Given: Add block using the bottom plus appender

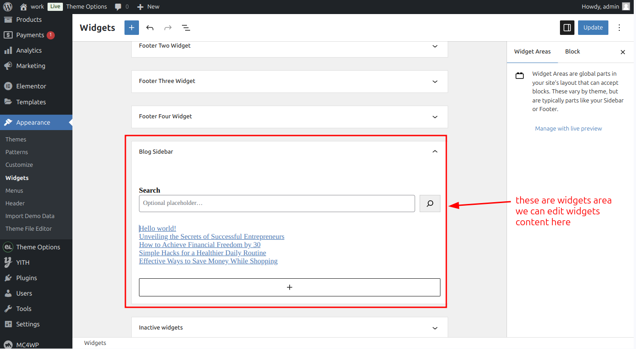Looking at the screenshot, I should click(x=290, y=287).
